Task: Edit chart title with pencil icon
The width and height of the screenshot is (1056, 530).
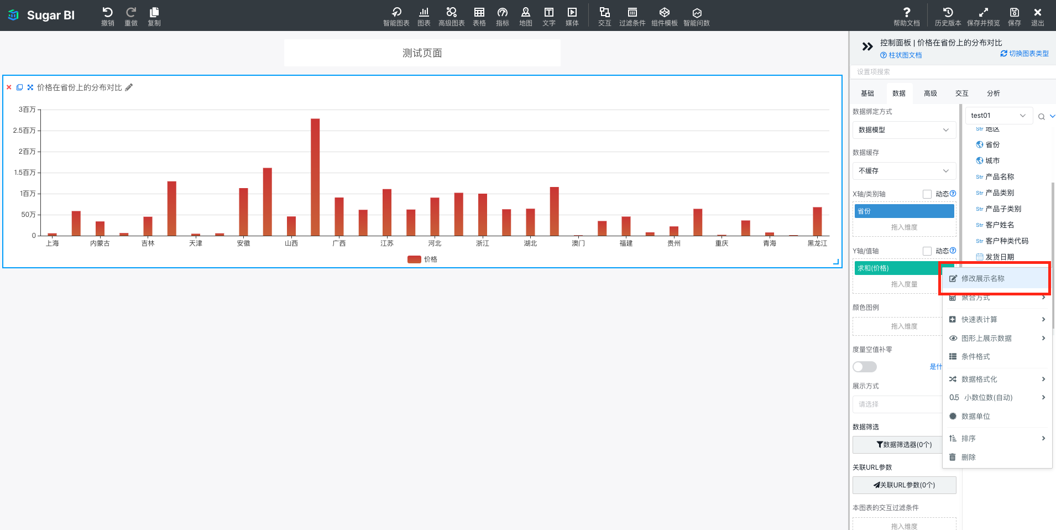Action: point(129,87)
